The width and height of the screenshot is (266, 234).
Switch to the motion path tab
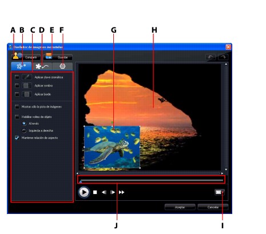pos(42,66)
